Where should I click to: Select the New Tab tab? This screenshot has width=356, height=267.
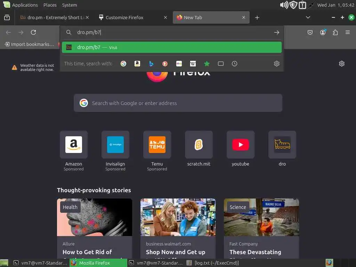point(211,17)
